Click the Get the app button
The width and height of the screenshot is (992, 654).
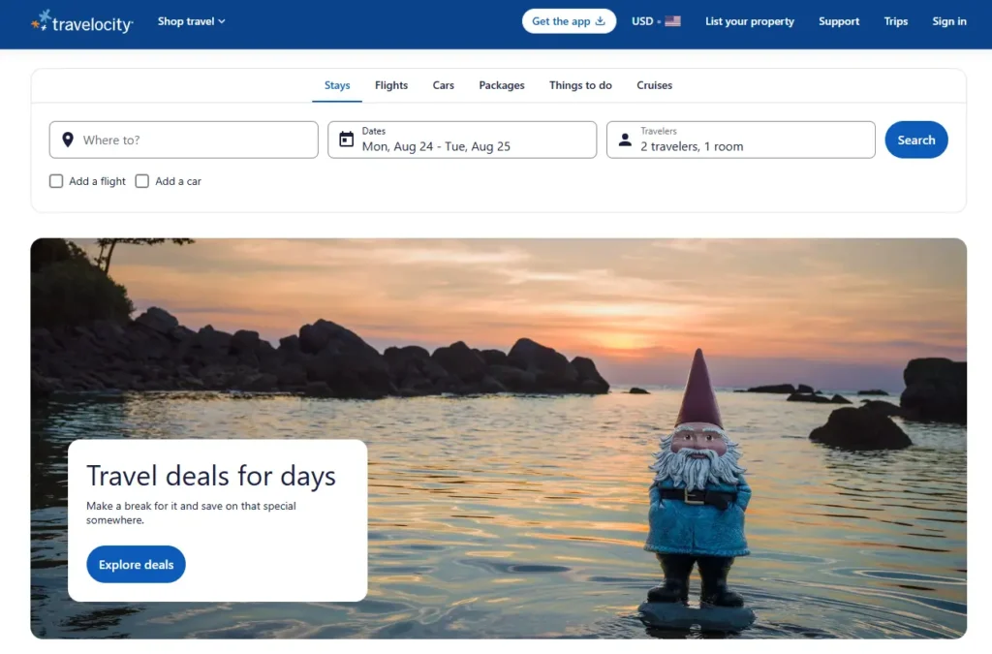click(569, 21)
